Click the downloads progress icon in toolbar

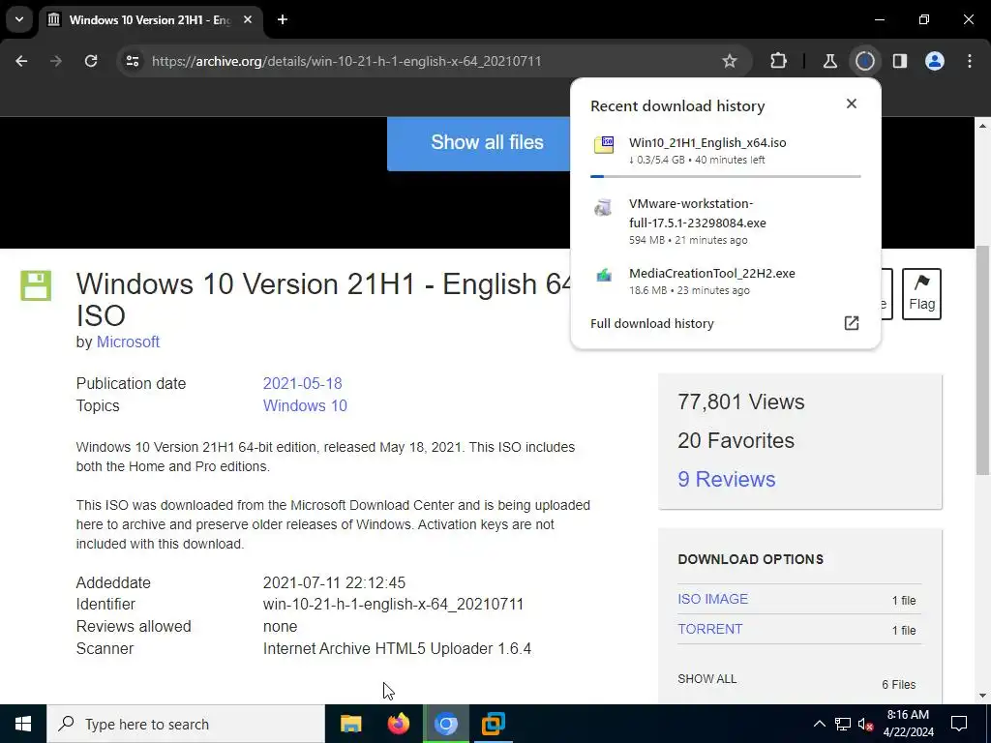864,61
